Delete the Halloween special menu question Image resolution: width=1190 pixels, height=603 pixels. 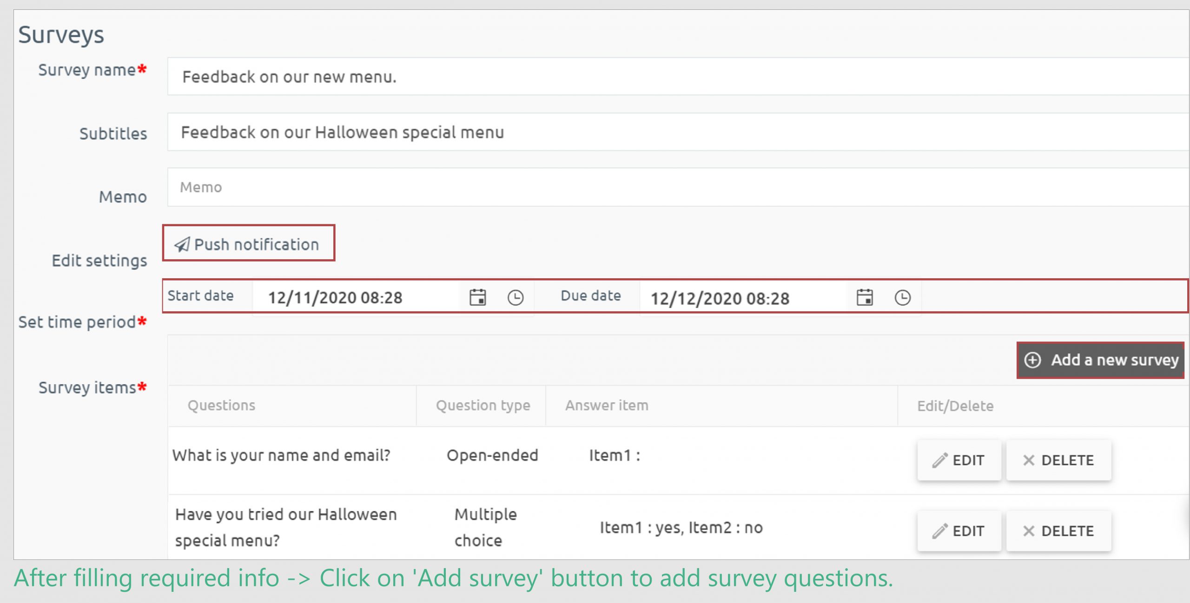point(1058,531)
